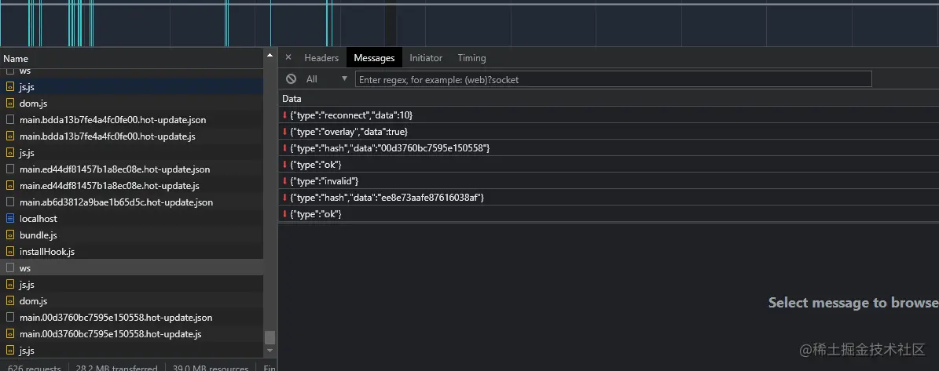The height and width of the screenshot is (371, 939).
Task: Click the scroll down arrow below the request list
Action: [x=270, y=352]
